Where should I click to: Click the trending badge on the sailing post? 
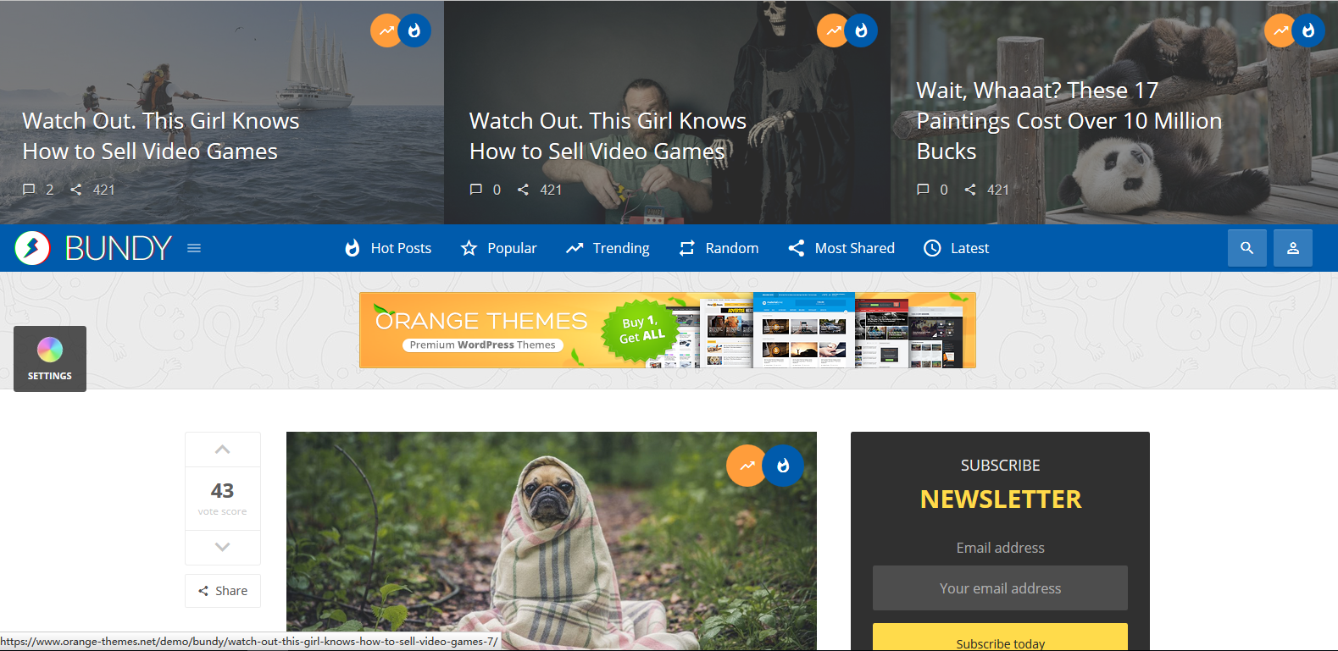coord(386,31)
